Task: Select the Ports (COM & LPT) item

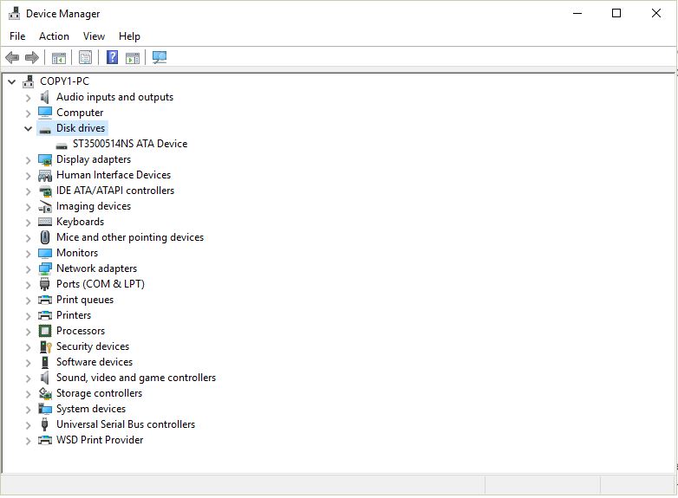Action: click(x=101, y=284)
